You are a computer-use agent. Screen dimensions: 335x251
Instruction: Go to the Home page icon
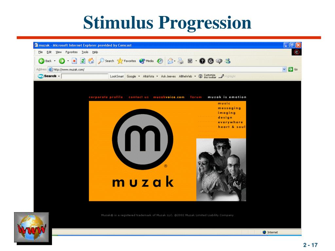tap(91, 61)
